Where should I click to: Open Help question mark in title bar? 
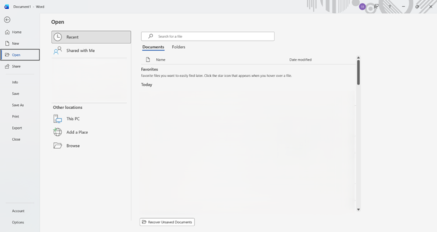coord(389,7)
